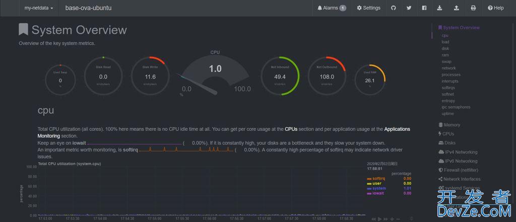Image resolution: width=516 pixels, height=222 pixels.
Task: Click the print dashboard icon
Action: 473,8
